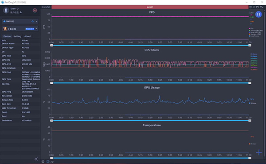
Task: Toggle the BTemp legend series
Action: 252,144
